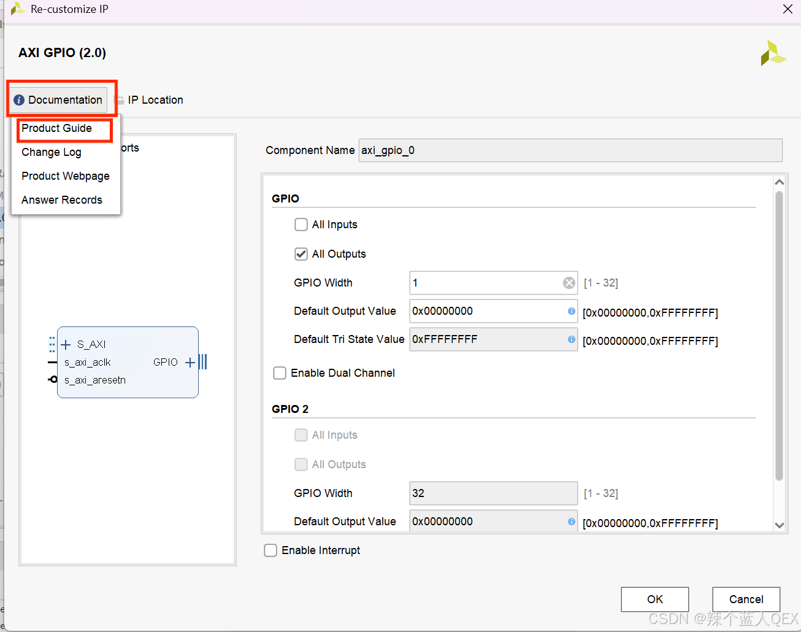Click the folder icon next to IP Location
This screenshot has height=632, width=801.
118,99
